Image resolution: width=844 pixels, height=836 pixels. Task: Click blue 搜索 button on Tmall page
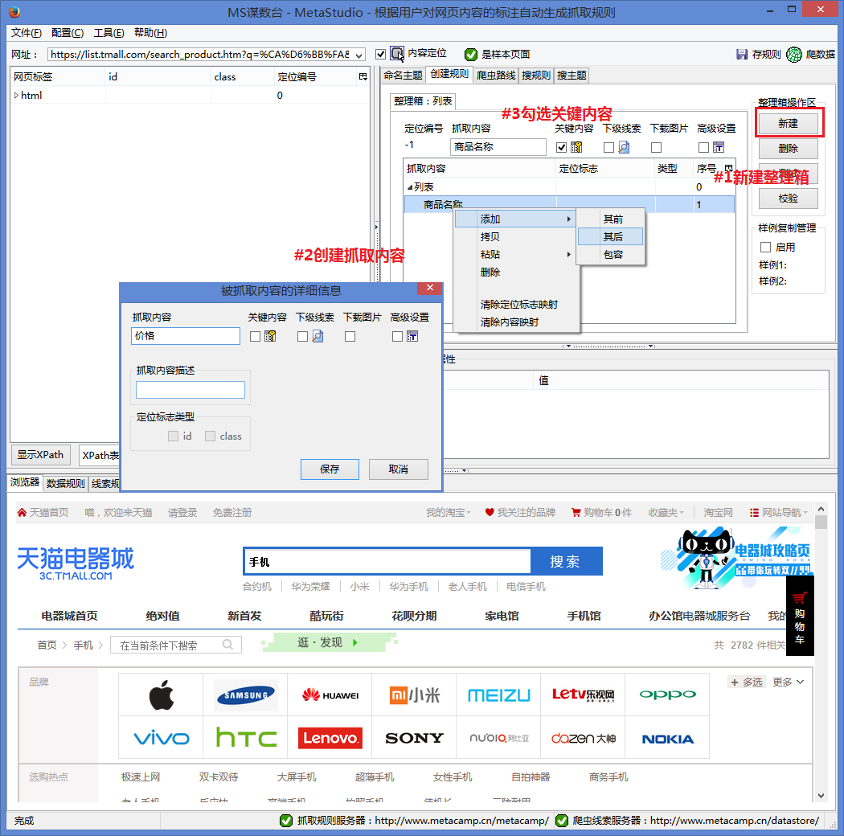click(x=566, y=561)
